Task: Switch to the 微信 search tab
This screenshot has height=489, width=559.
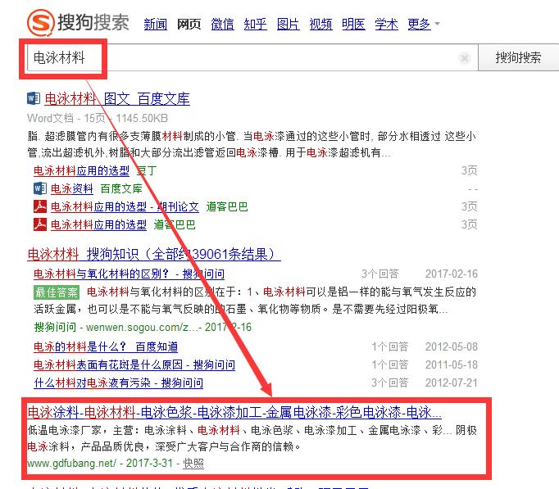Action: click(x=221, y=25)
